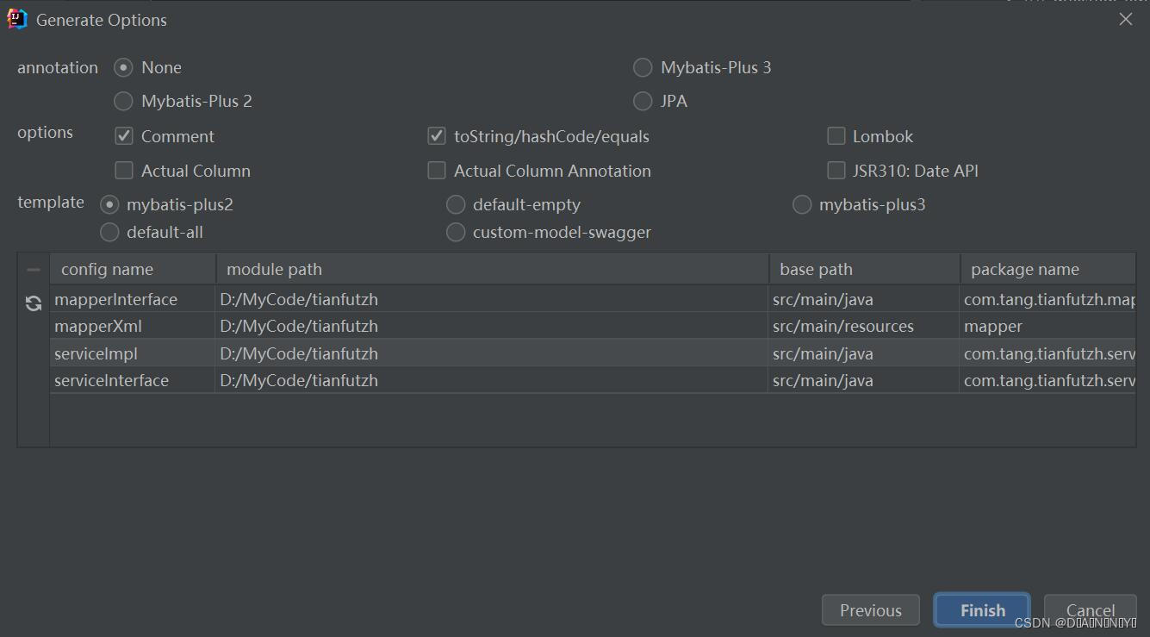1150x637 pixels.
Task: Uncheck toString/hashCode/equals option
Action: 437,136
